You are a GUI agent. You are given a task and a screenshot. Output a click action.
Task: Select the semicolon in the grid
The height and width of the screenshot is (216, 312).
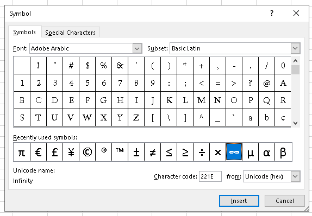click(185, 83)
